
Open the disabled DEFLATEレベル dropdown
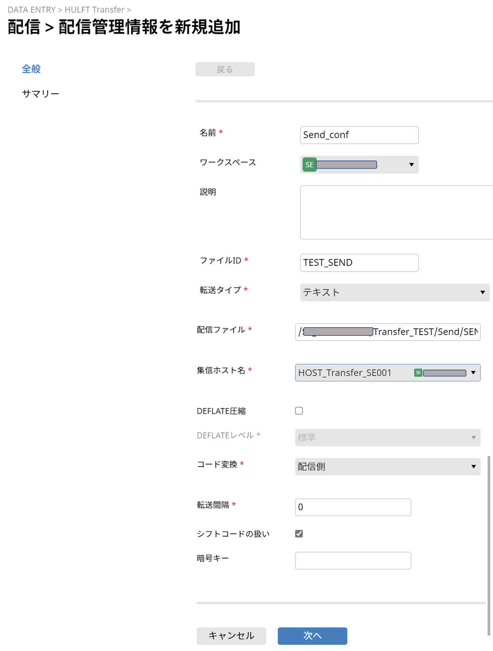[387, 437]
